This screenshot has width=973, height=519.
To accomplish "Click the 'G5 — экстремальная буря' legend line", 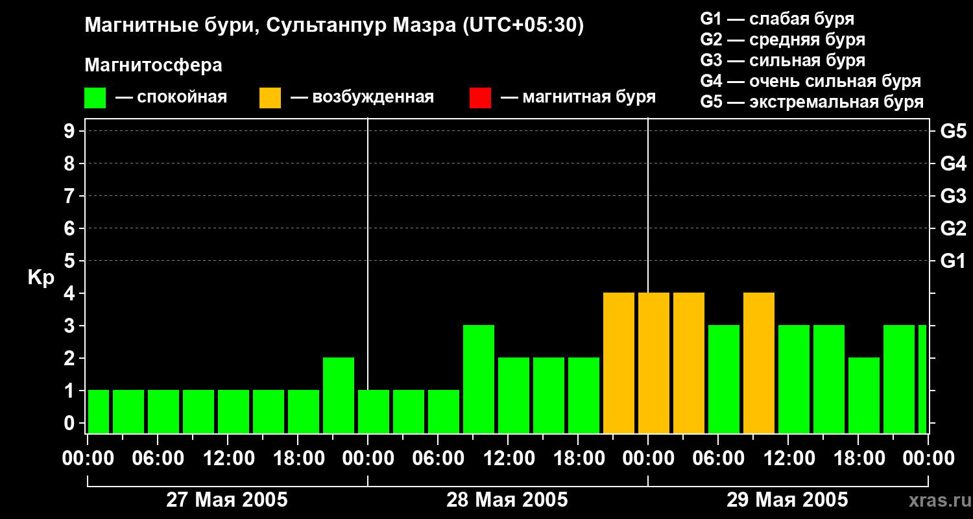I will pos(812,102).
